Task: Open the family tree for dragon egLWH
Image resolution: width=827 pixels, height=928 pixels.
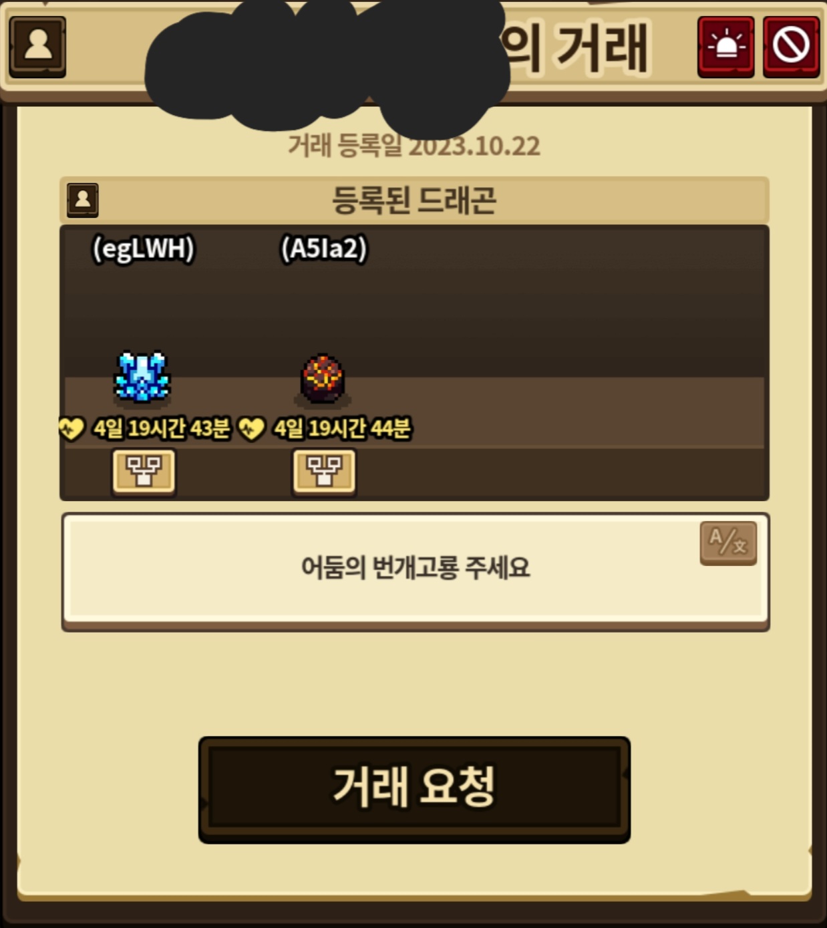Action: pos(144,472)
